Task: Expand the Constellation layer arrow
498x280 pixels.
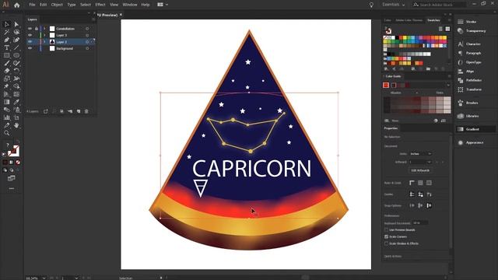Action: pos(44,29)
